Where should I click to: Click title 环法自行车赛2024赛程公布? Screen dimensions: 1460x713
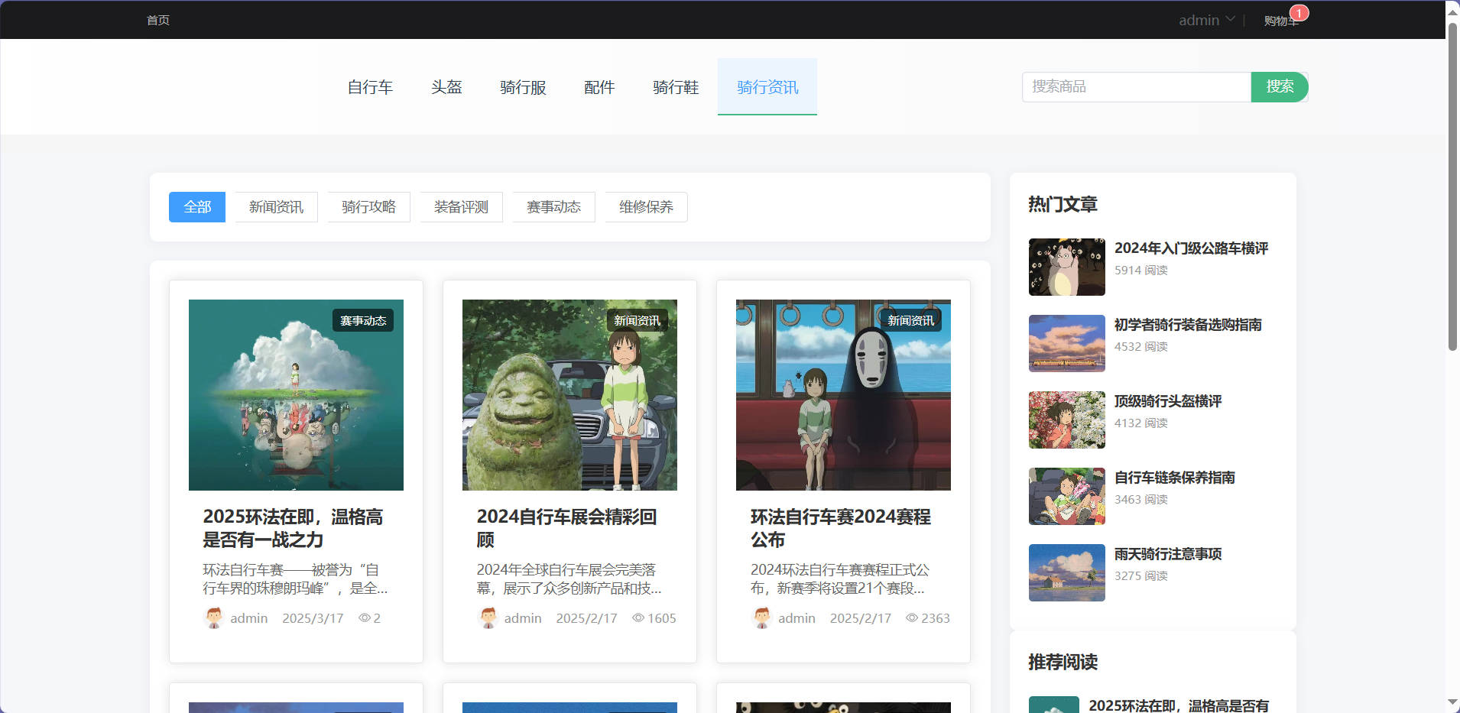click(840, 528)
